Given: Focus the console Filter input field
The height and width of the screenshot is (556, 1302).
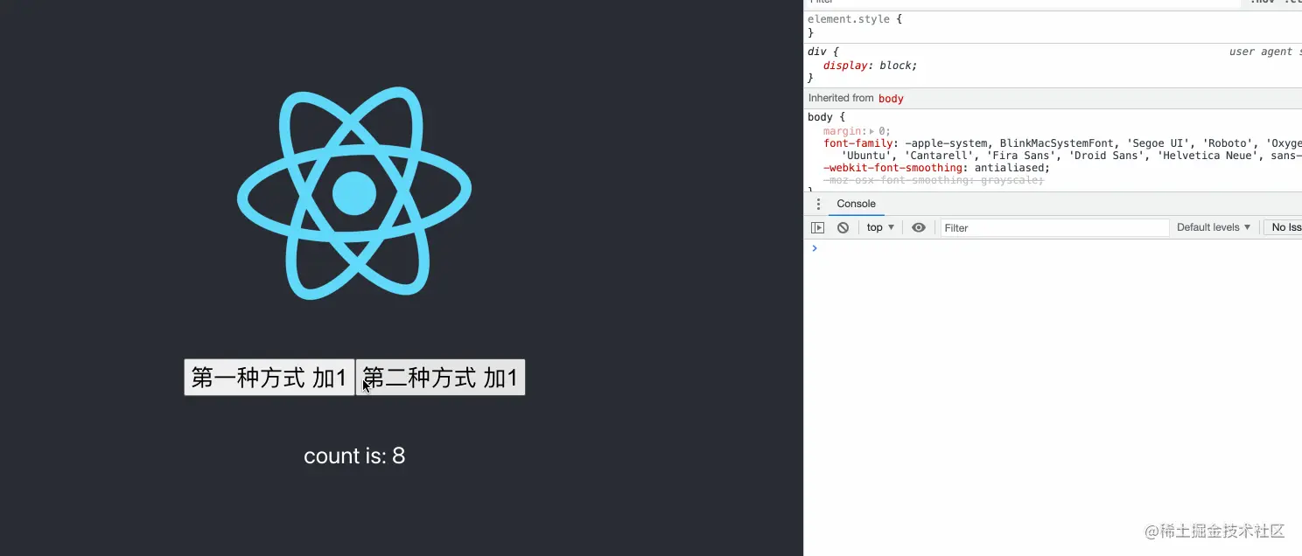Looking at the screenshot, I should tap(1054, 227).
